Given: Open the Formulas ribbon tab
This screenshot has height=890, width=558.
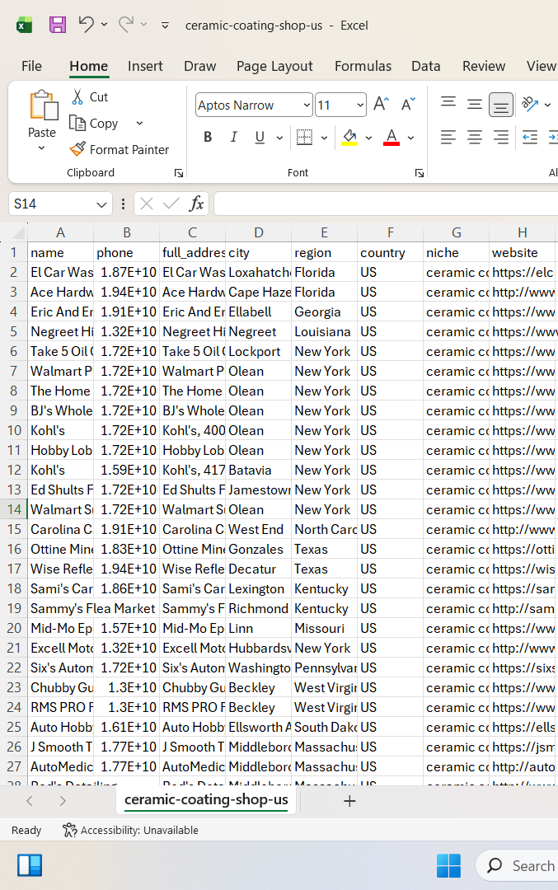Looking at the screenshot, I should tap(363, 67).
